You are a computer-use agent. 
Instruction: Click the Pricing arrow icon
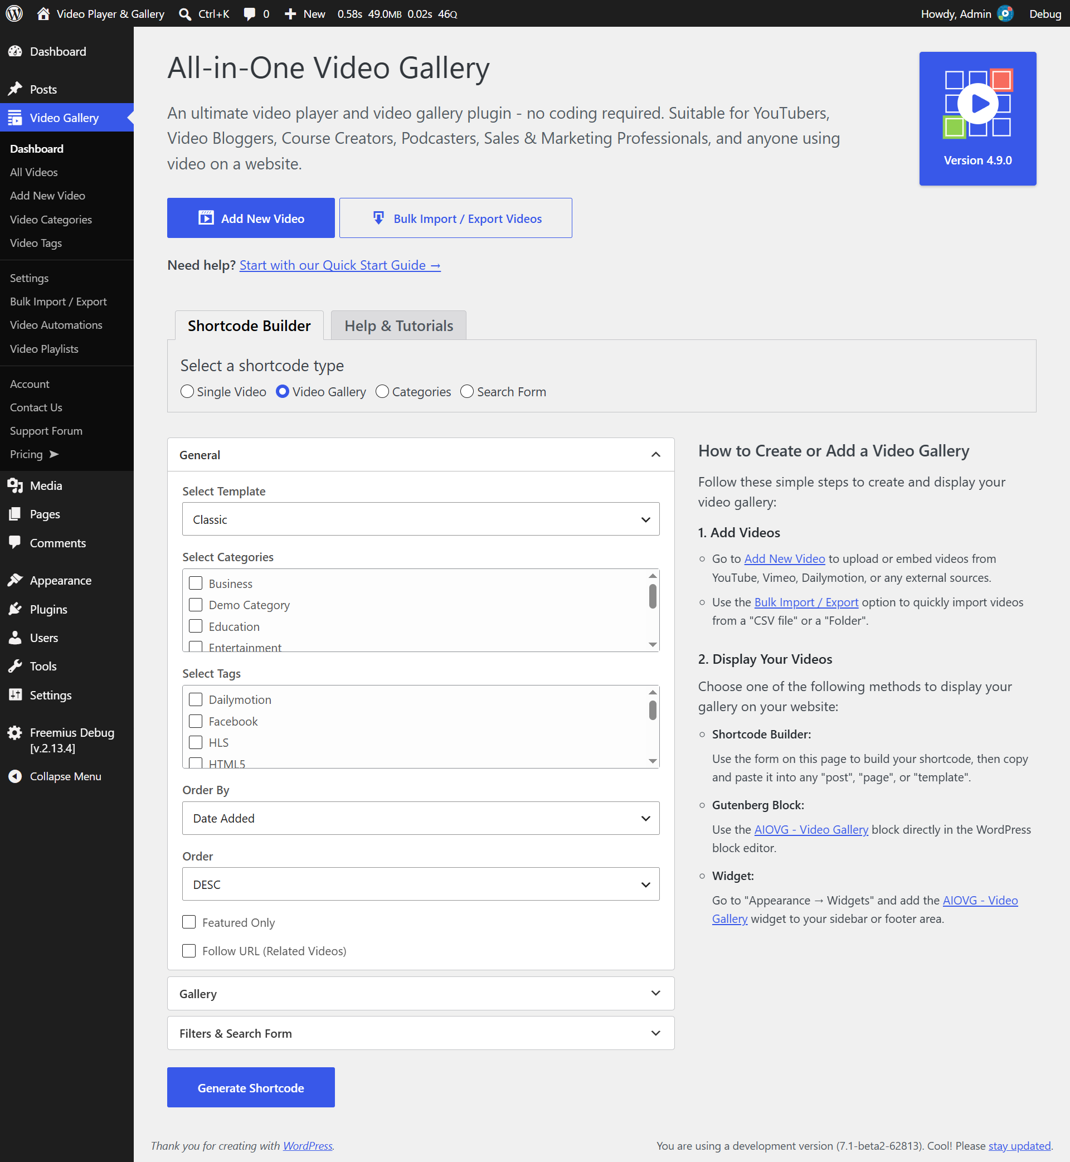coord(54,455)
